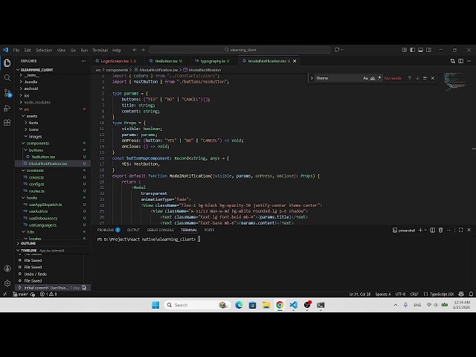Click the command center search box
476x357 pixels.
(x=239, y=50)
